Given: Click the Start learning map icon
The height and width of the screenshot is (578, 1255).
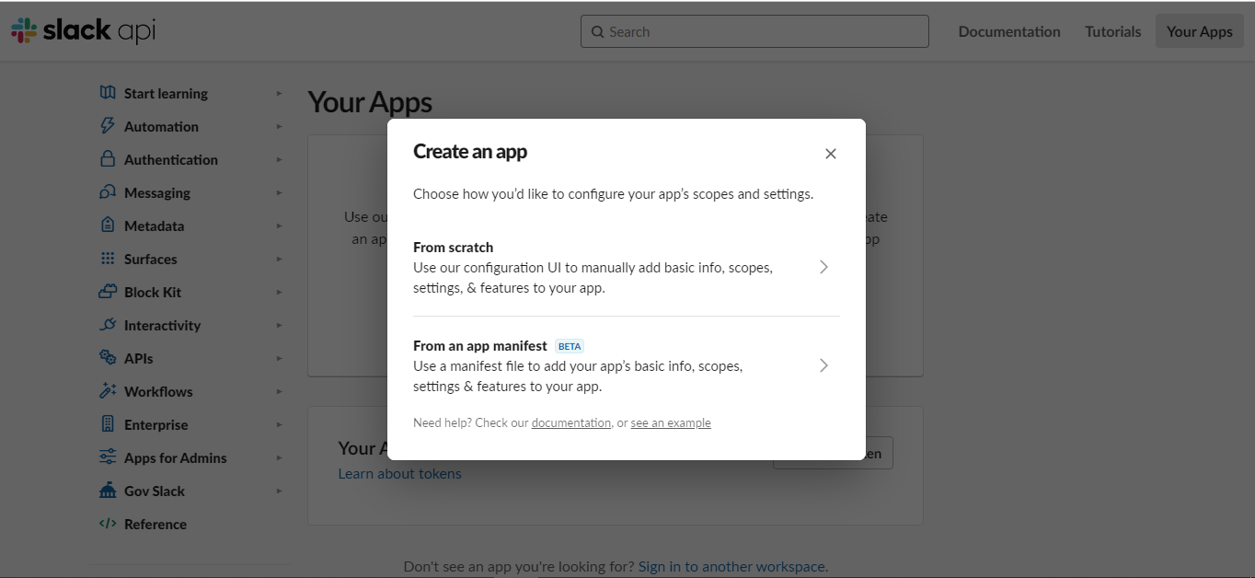Looking at the screenshot, I should click(108, 93).
